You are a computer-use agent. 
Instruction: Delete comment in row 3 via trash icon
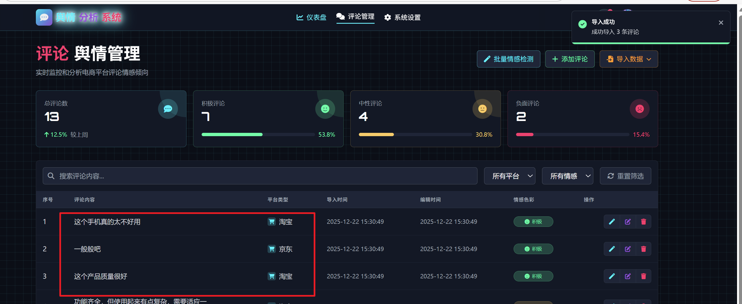(643, 276)
